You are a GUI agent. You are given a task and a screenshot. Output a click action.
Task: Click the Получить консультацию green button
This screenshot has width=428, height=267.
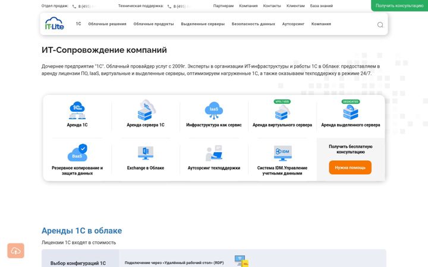(399, 5)
